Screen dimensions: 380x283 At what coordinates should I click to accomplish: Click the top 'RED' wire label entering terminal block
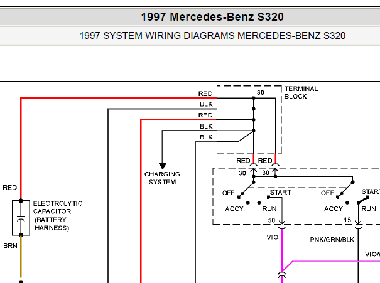click(x=205, y=93)
